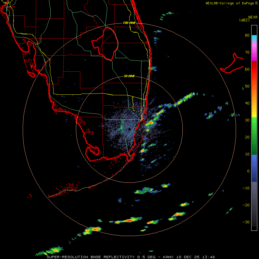
Task: Click the 0 dBZ scale value
Action: (248, 171)
